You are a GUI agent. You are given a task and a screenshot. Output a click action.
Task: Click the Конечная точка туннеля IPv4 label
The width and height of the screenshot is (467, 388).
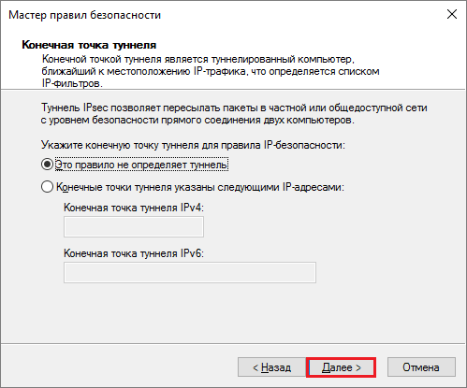tap(134, 208)
